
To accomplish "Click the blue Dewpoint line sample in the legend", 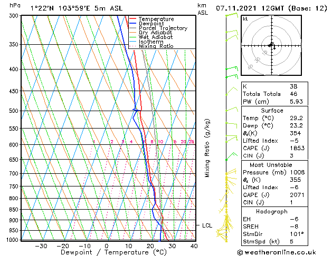I will click(x=134, y=24).
